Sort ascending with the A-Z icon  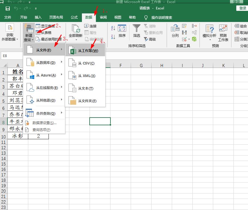click(x=113, y=28)
